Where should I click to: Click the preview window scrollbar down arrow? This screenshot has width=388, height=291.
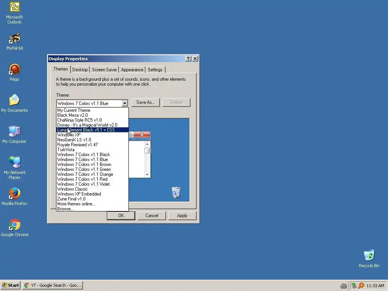coord(147,174)
